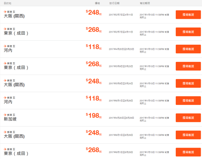
Task: Click plane icon on Osaka row dated June 1
Action: 5,132
